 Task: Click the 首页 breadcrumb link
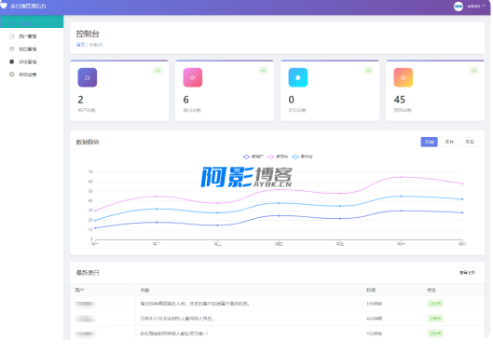click(x=80, y=45)
